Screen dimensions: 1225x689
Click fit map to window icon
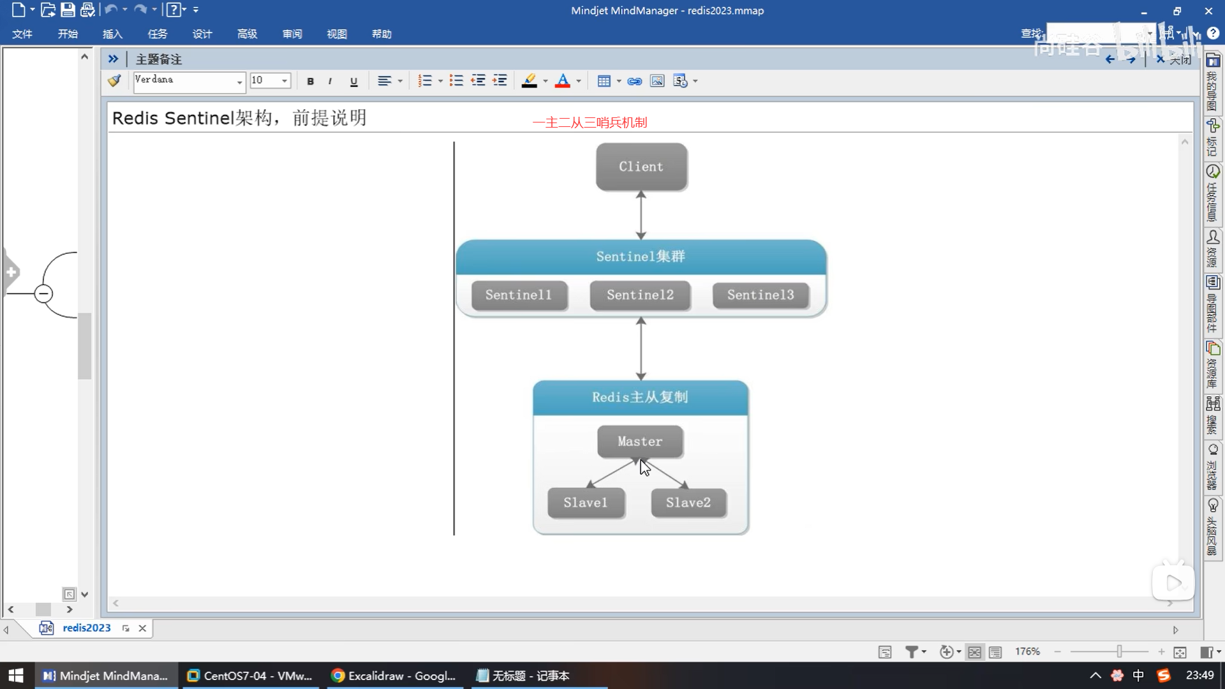[1180, 651]
